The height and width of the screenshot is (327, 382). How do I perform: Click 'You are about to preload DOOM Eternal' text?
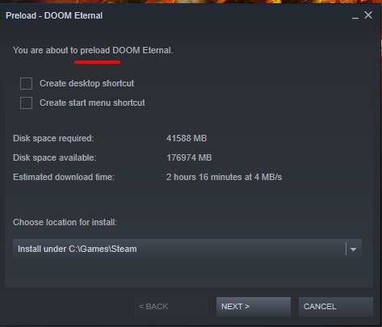click(93, 50)
